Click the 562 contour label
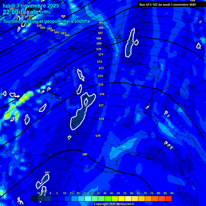The height and width of the screenshot is (206, 206). [x=57, y=32]
